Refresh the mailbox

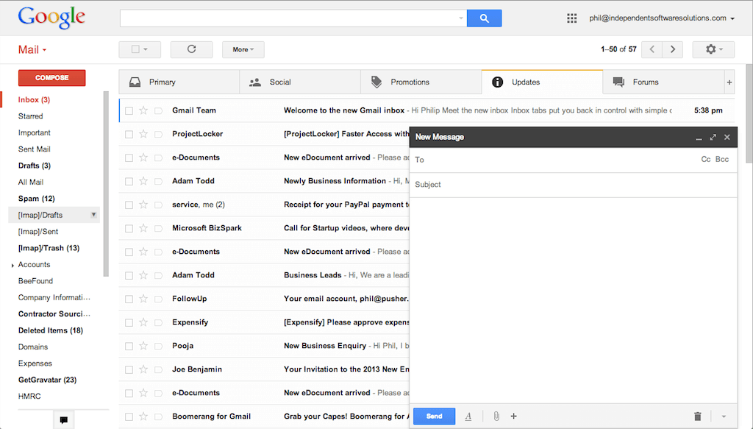192,49
